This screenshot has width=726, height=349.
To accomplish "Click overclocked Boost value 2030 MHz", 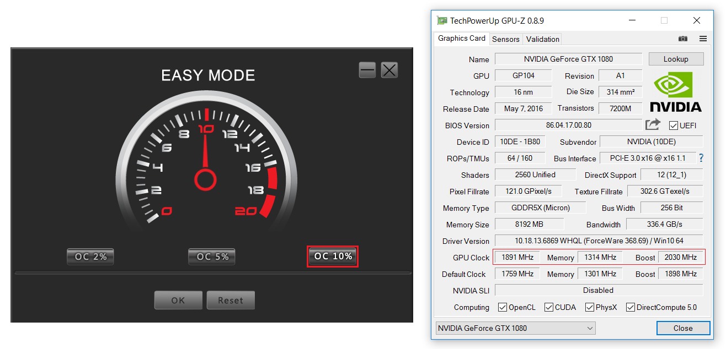I will (681, 257).
